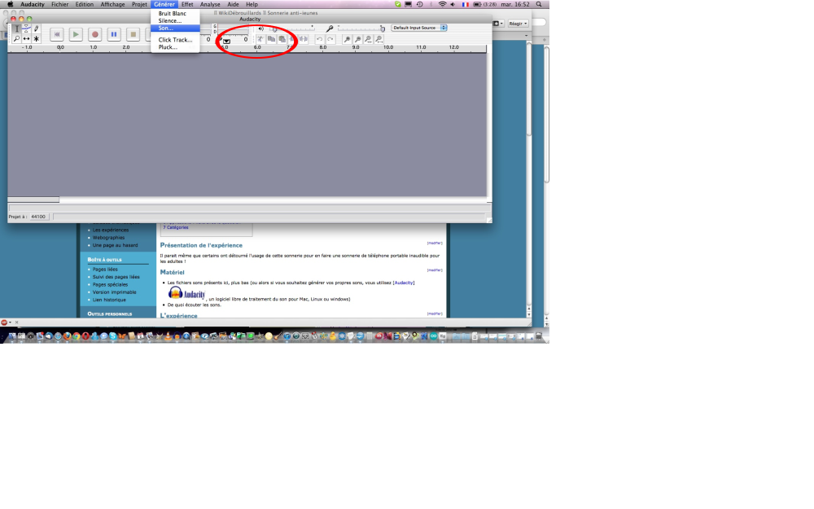This screenshot has height=509, width=814.
Task: Select the Draw pencil tool
Action: (36, 29)
